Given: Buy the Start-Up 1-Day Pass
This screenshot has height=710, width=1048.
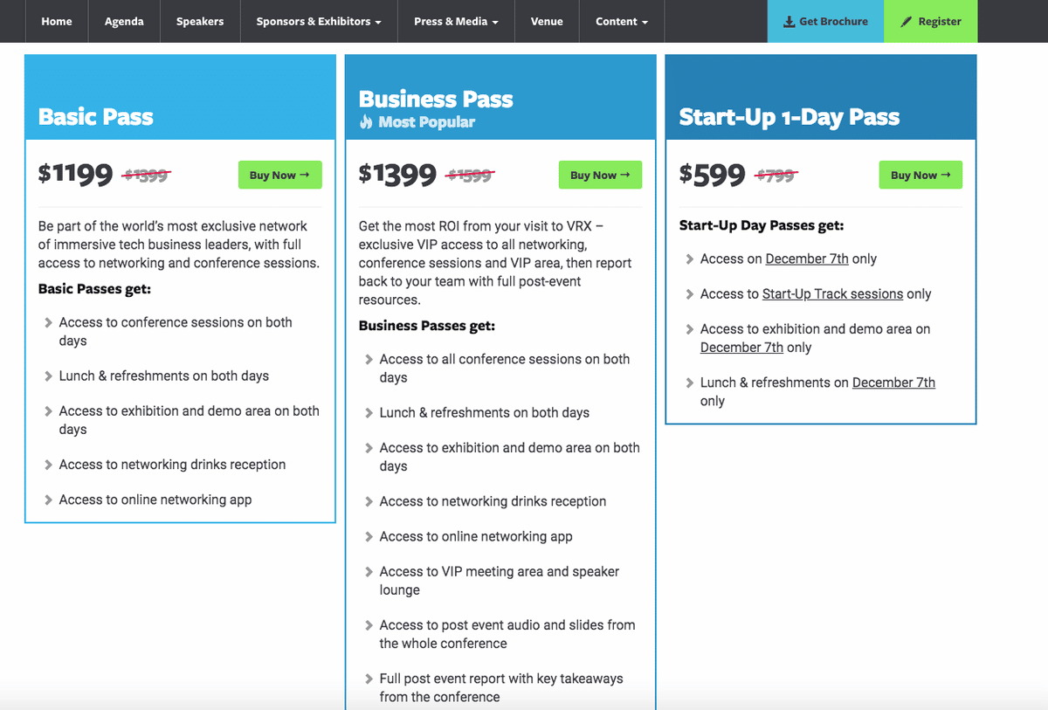Looking at the screenshot, I should (920, 175).
